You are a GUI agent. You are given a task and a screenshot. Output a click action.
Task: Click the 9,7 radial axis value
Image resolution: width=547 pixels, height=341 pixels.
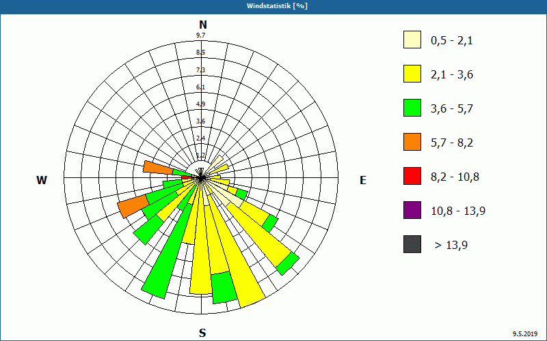pyautogui.click(x=200, y=35)
